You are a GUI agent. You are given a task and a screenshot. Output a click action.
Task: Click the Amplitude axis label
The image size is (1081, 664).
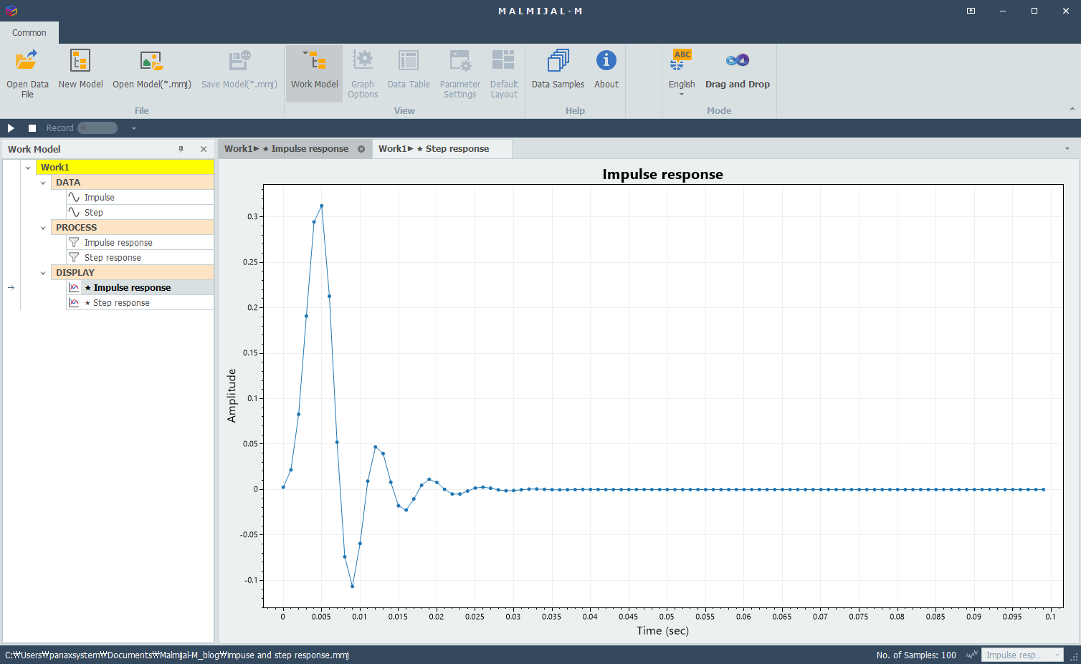pyautogui.click(x=232, y=395)
